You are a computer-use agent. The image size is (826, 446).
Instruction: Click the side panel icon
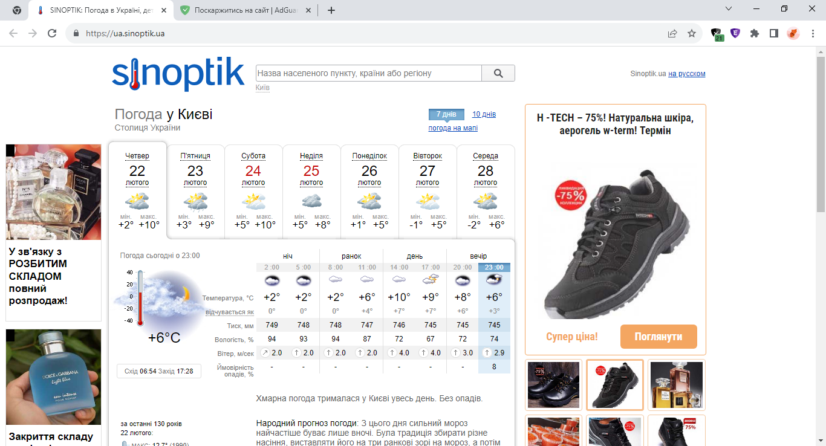pos(774,34)
